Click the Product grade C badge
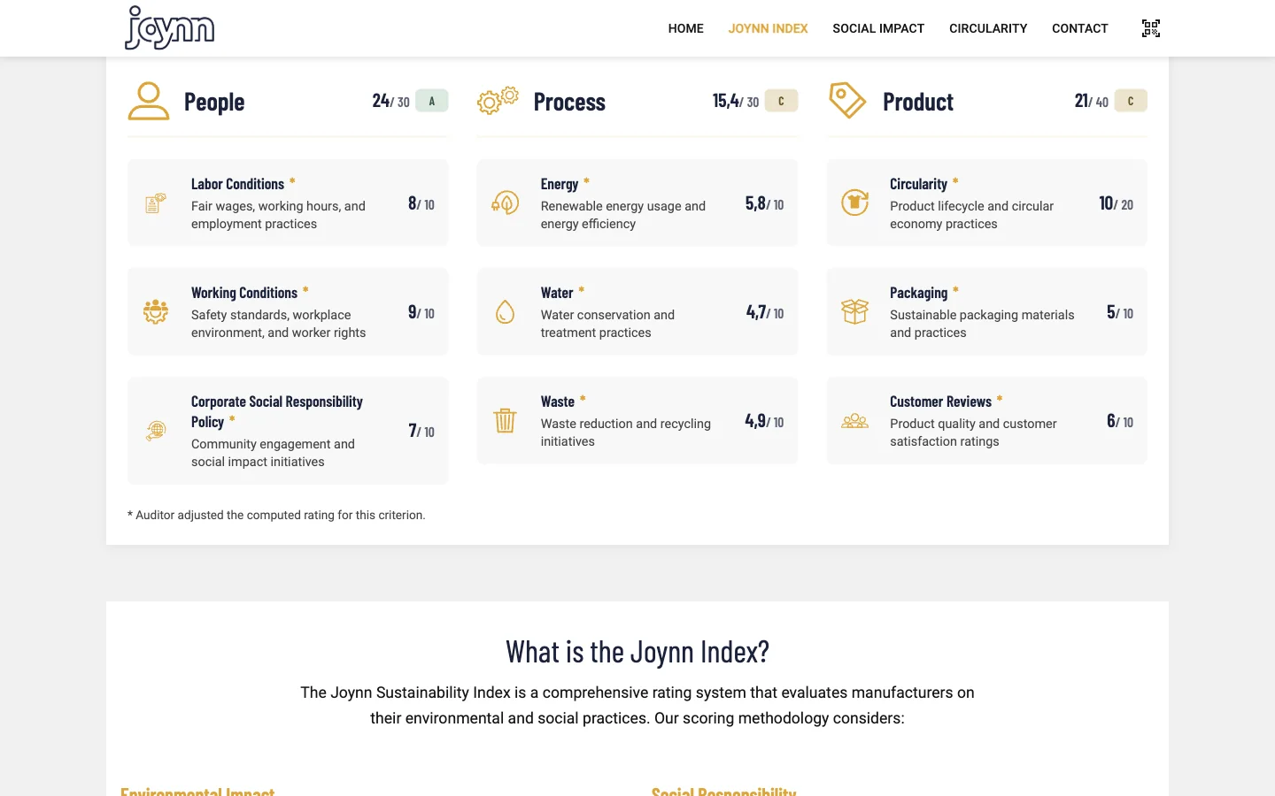1275x796 pixels. 1131,101
